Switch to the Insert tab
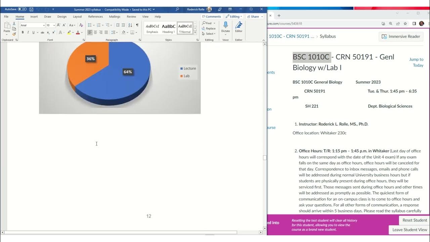This screenshot has height=242, width=430. pyautogui.click(x=34, y=16)
